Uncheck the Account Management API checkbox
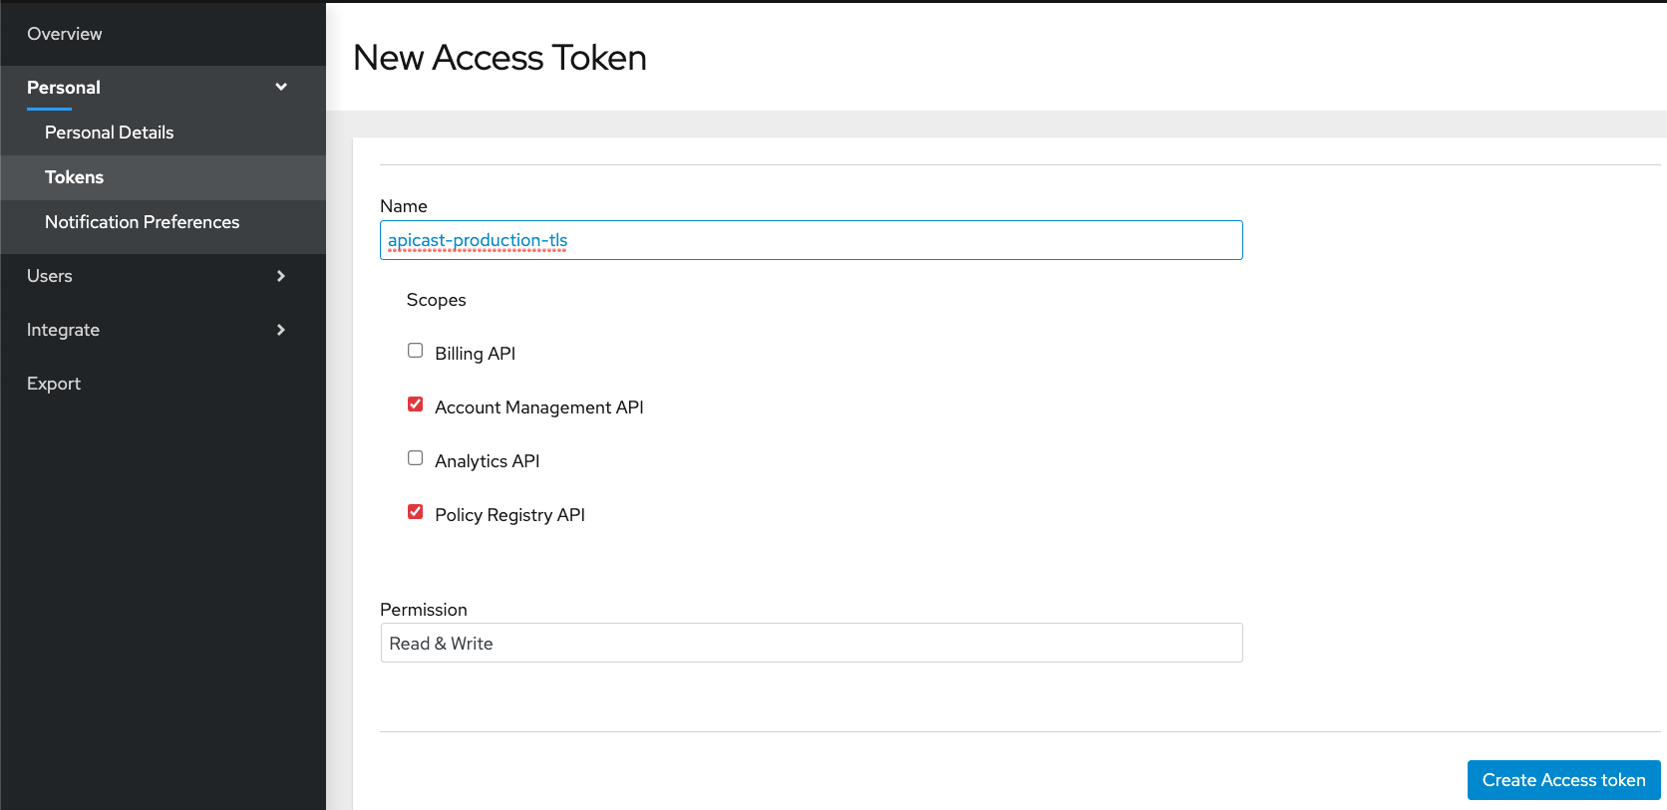The image size is (1667, 810). (x=415, y=405)
